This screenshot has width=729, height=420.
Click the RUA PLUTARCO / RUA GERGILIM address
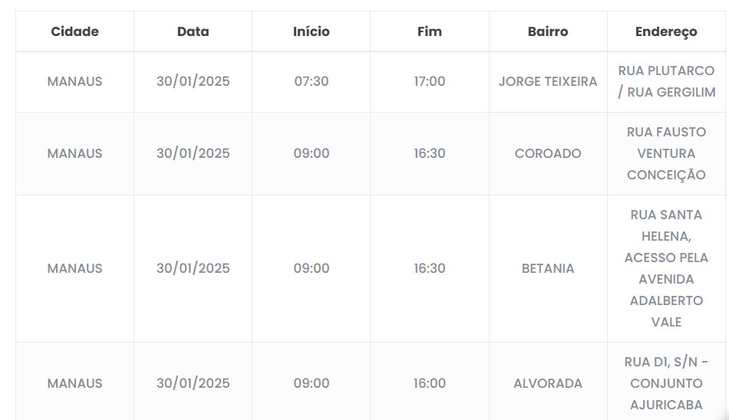coord(666,81)
